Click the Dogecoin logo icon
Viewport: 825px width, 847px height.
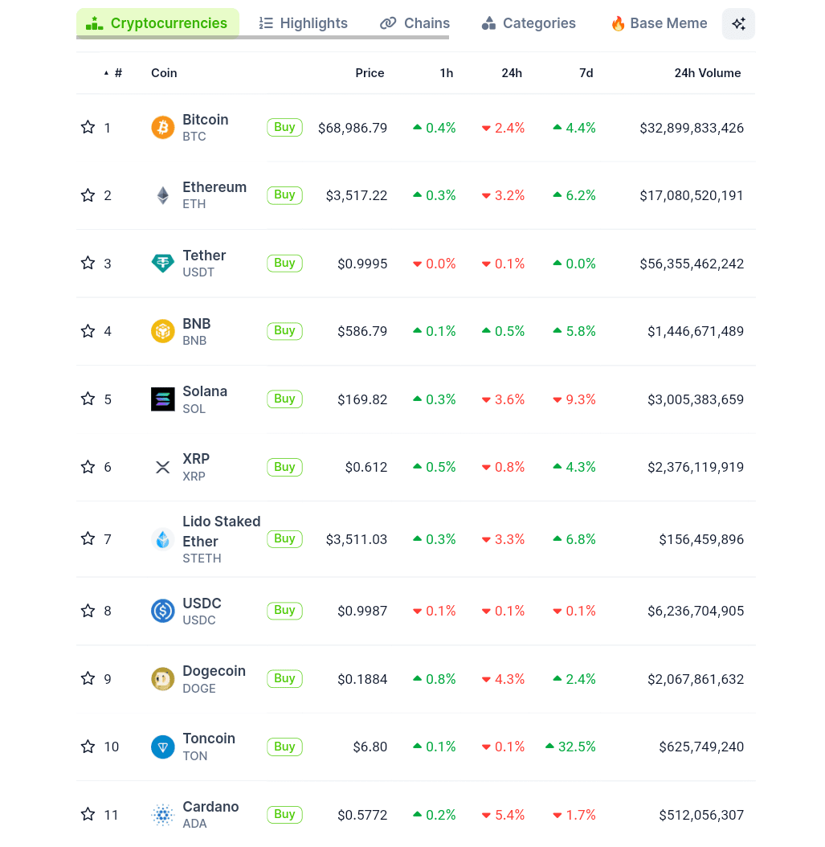coord(162,679)
